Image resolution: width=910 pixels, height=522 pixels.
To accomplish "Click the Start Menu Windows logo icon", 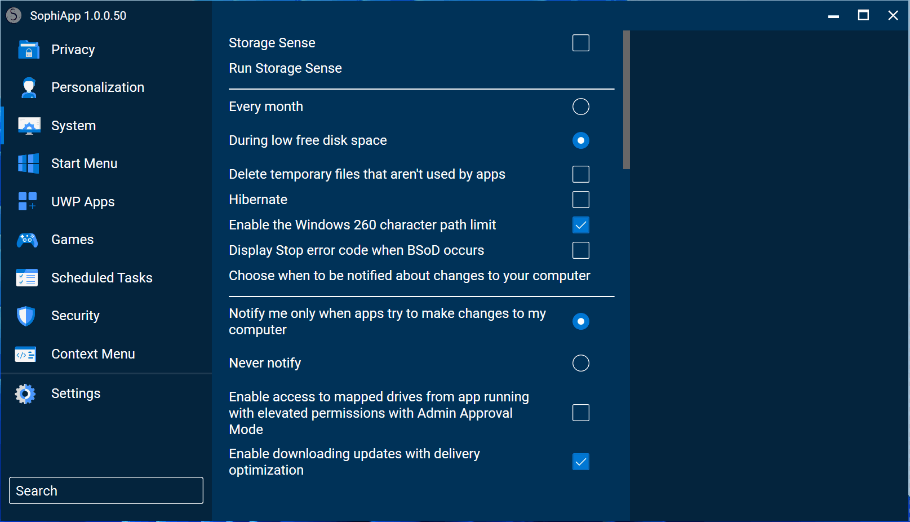I will (x=28, y=163).
